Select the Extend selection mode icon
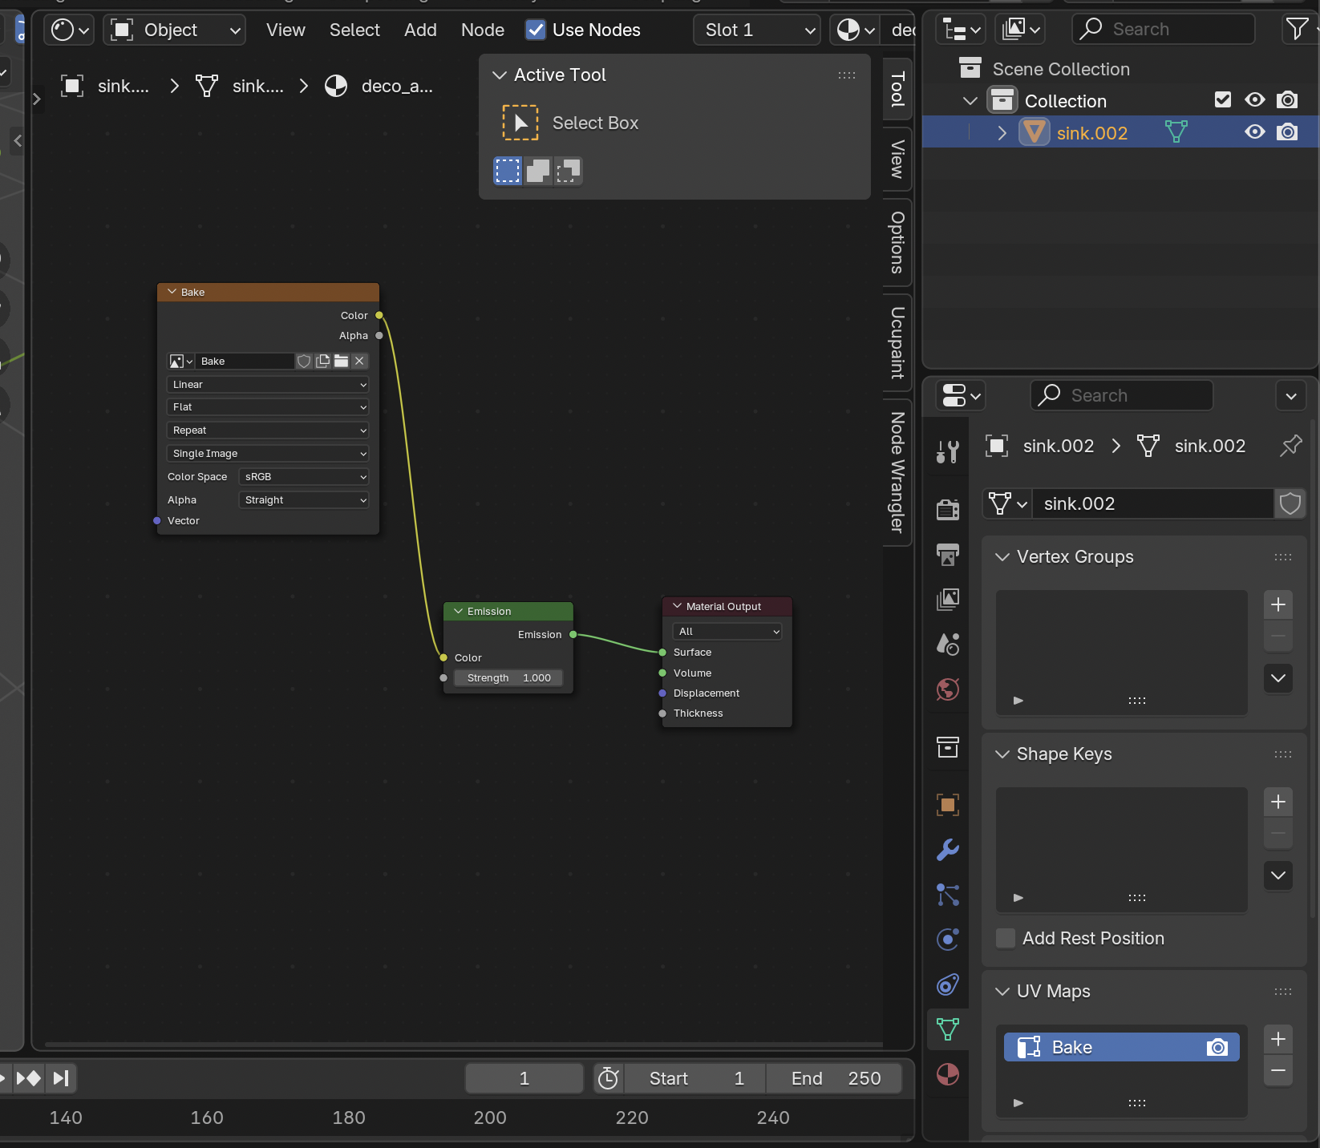Screen dimensions: 1320x1148 click(538, 171)
